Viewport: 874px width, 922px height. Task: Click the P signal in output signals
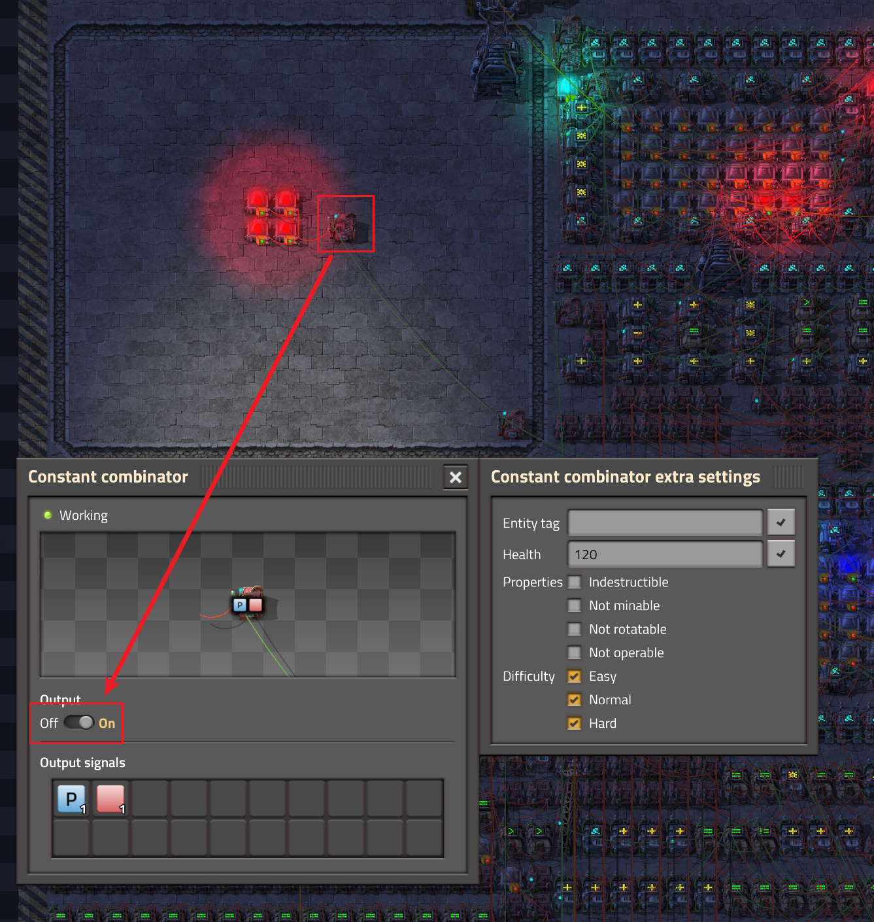[71, 798]
